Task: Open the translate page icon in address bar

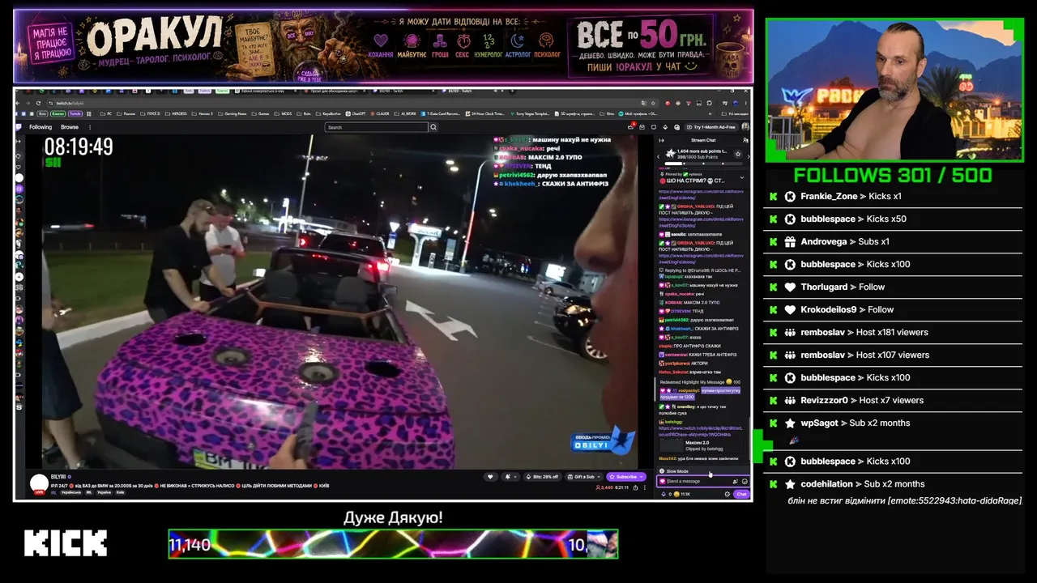Action: (x=644, y=103)
